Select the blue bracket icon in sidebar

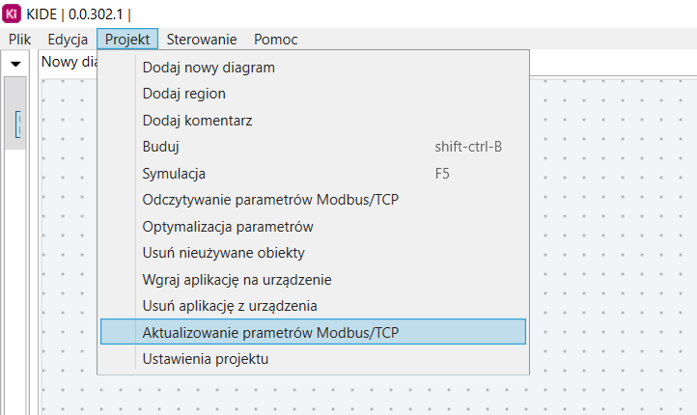(17, 124)
